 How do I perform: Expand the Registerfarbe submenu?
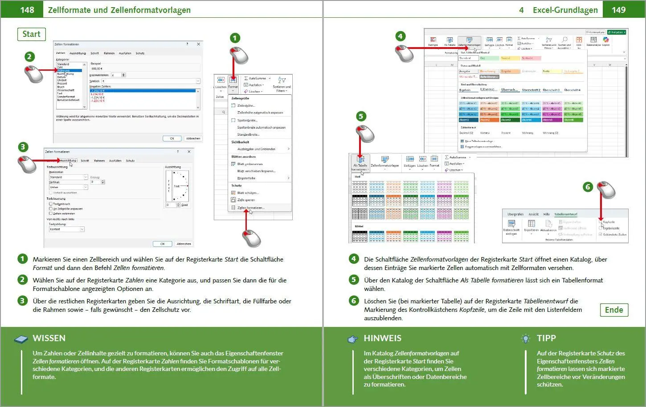(x=261, y=178)
